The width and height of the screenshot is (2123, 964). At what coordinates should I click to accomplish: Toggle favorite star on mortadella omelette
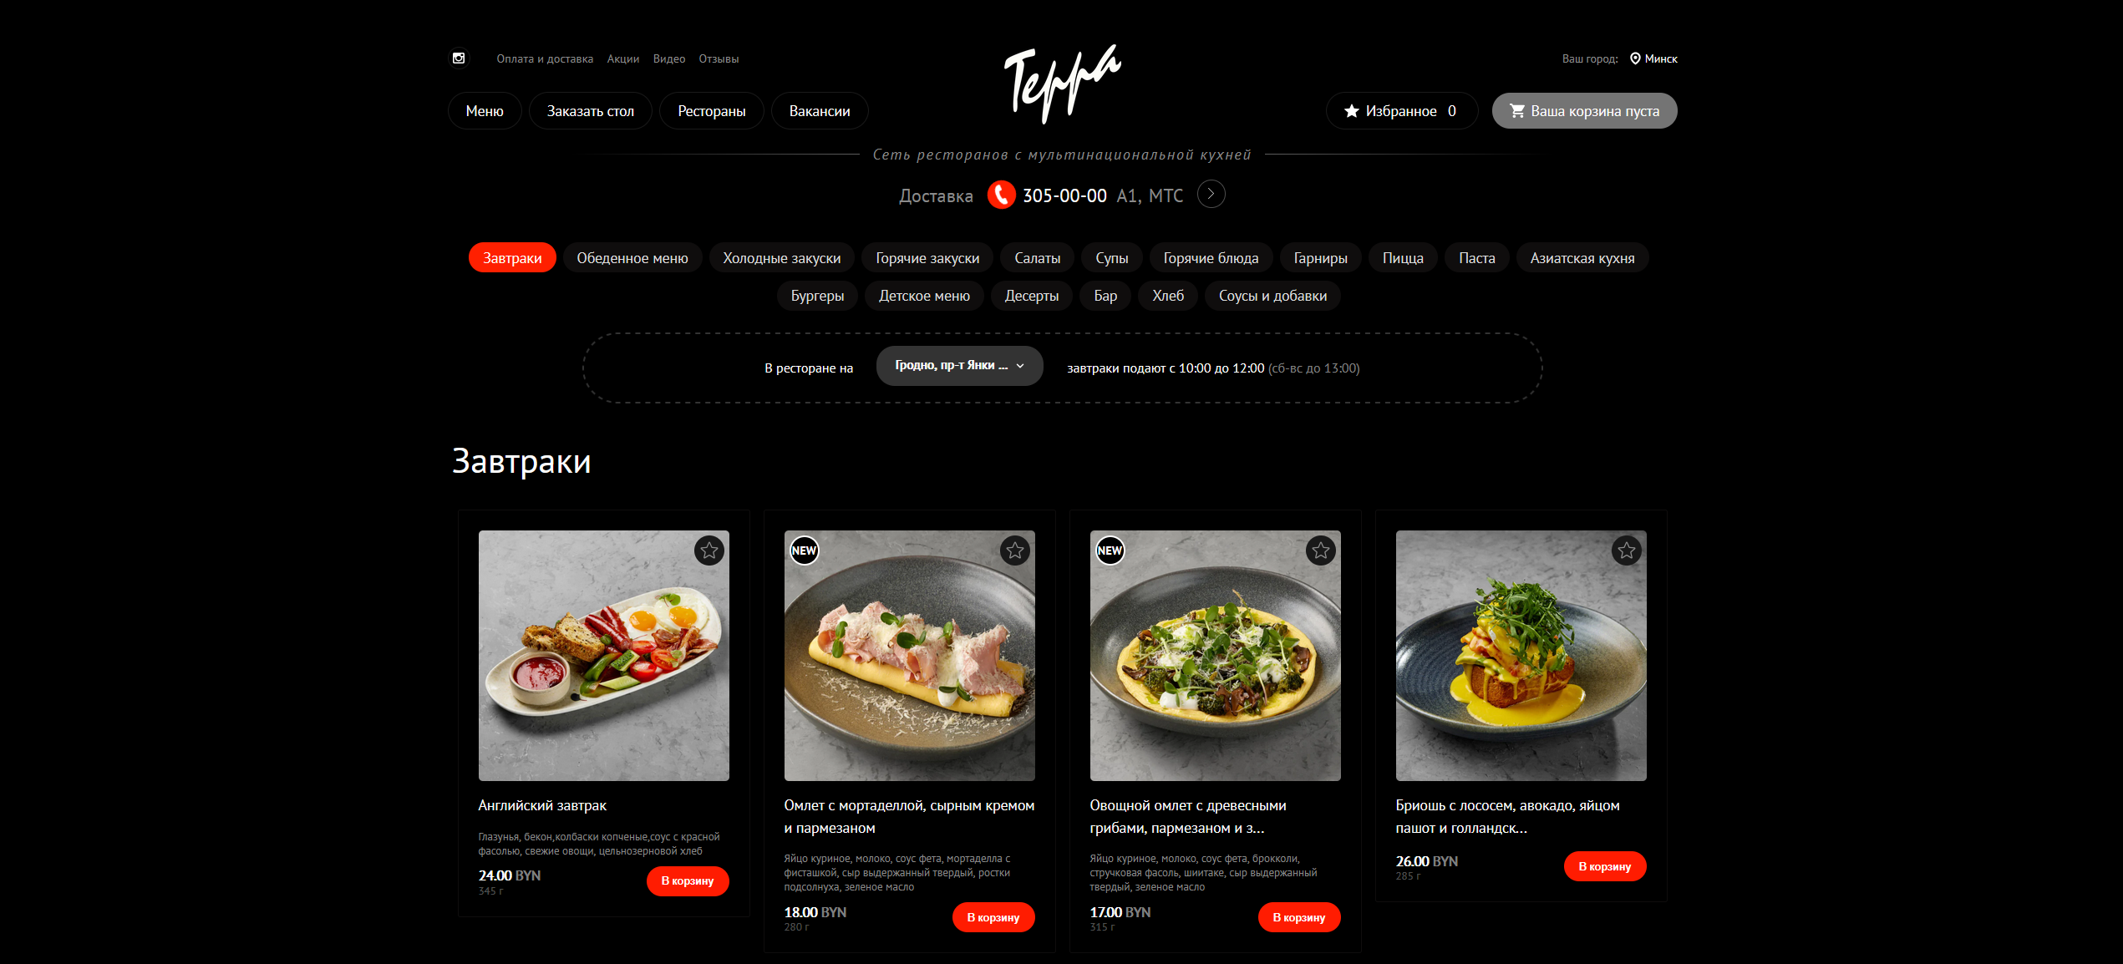pos(1015,550)
